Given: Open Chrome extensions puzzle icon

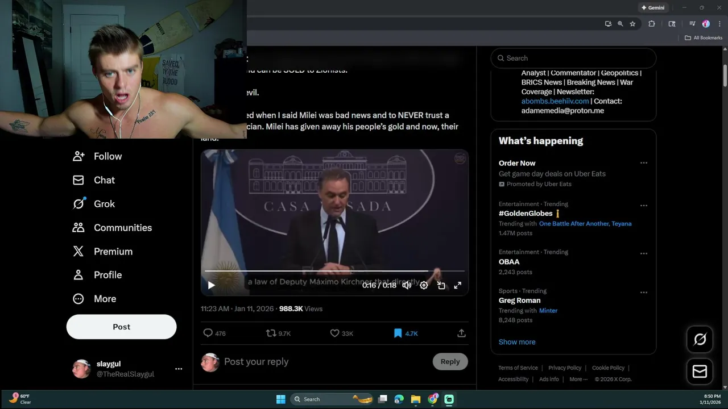Looking at the screenshot, I should [x=652, y=24].
